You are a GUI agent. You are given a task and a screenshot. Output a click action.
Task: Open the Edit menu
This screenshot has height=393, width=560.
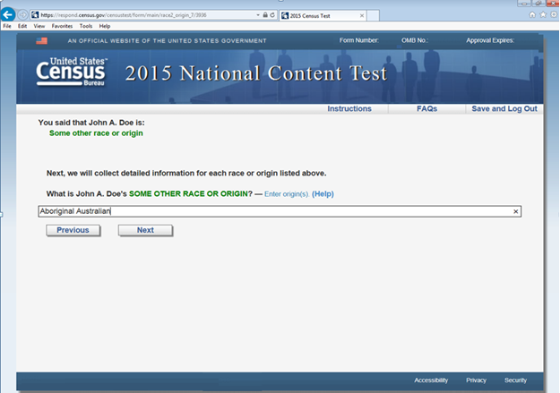tap(22, 26)
